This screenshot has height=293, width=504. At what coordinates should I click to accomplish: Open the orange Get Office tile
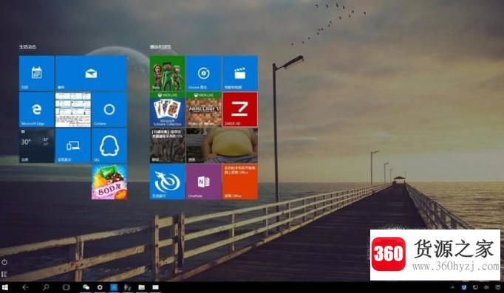(240, 182)
